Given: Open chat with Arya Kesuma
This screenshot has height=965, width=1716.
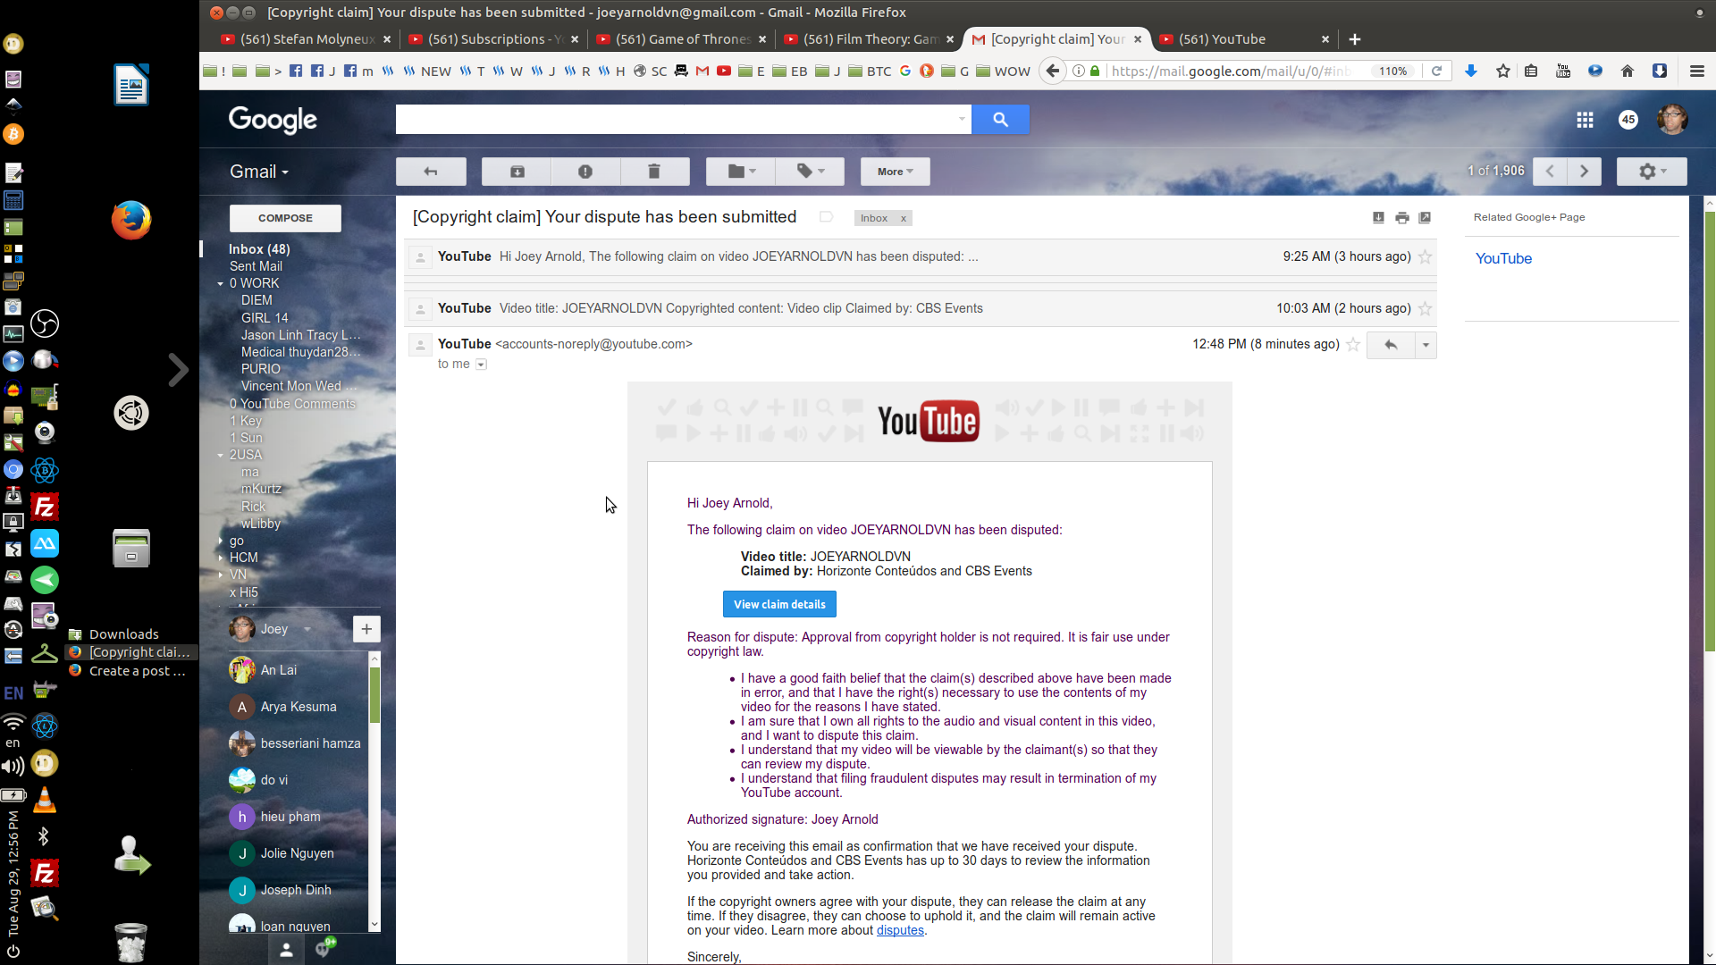Looking at the screenshot, I should [298, 707].
